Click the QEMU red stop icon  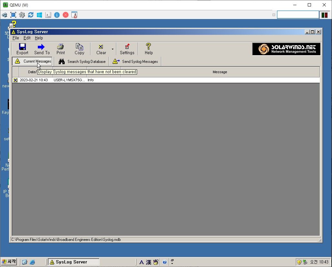pyautogui.click(x=66, y=15)
